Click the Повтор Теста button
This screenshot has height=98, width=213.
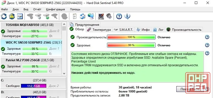click(190, 89)
